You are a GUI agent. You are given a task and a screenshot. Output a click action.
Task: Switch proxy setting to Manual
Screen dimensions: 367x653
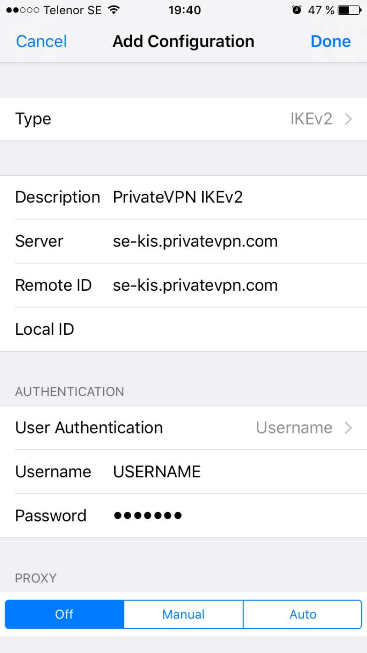tap(183, 614)
